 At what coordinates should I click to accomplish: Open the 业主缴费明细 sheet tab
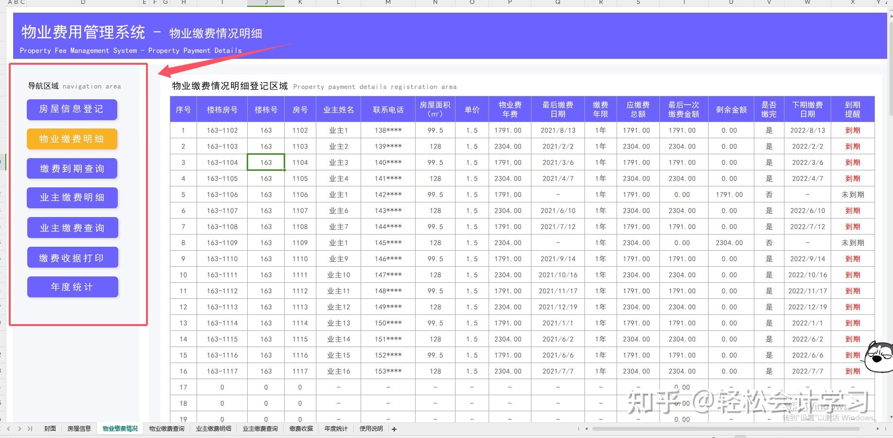coord(214,429)
